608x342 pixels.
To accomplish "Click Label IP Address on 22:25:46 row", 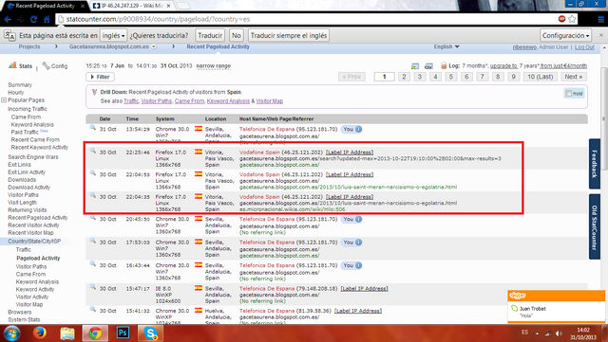I will coord(350,152).
